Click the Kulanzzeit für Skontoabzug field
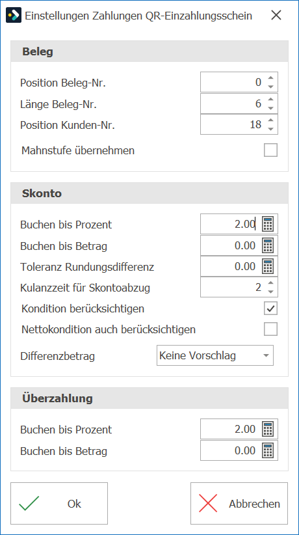Screen dimensions: 299x535 coord(239,287)
